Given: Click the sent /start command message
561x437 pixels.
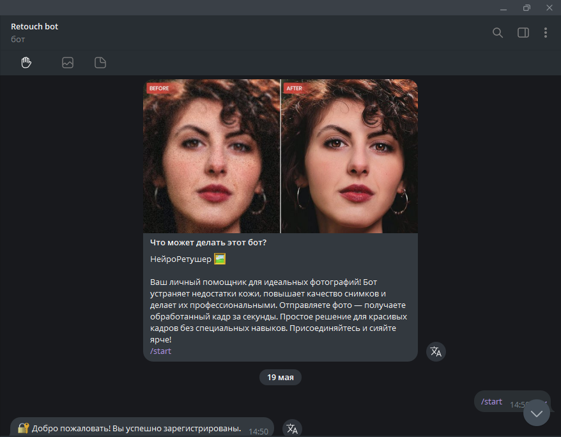Looking at the screenshot, I should (x=491, y=402).
